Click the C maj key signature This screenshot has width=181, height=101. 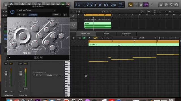pyautogui.click(x=113, y=5)
